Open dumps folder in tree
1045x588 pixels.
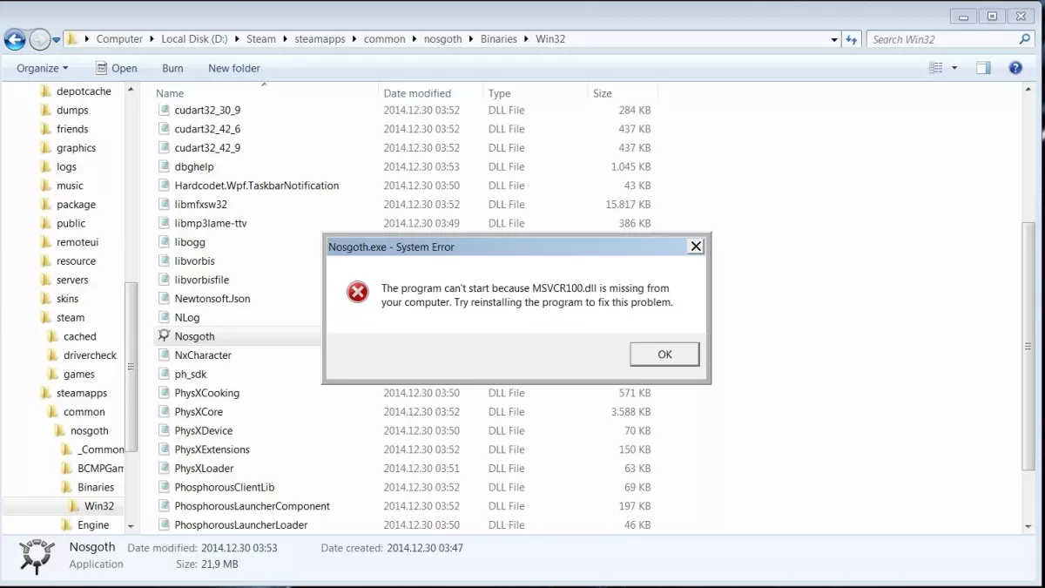72,111
